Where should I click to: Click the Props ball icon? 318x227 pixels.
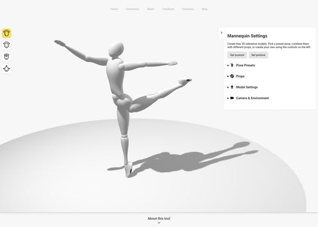[232, 76]
